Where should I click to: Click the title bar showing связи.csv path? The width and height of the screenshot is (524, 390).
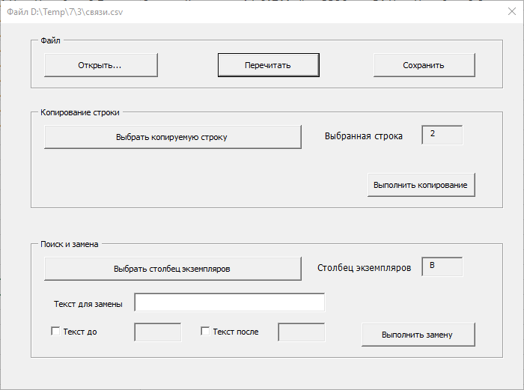[65, 12]
